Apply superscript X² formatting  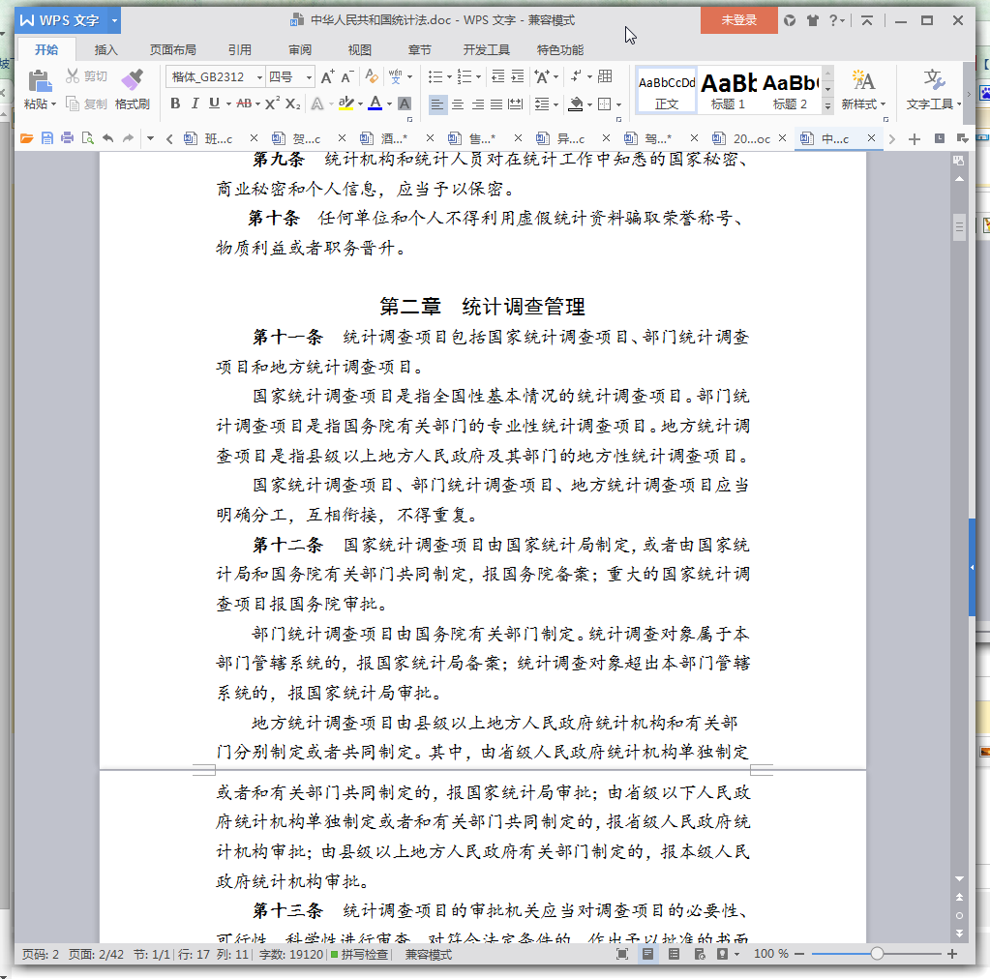272,103
